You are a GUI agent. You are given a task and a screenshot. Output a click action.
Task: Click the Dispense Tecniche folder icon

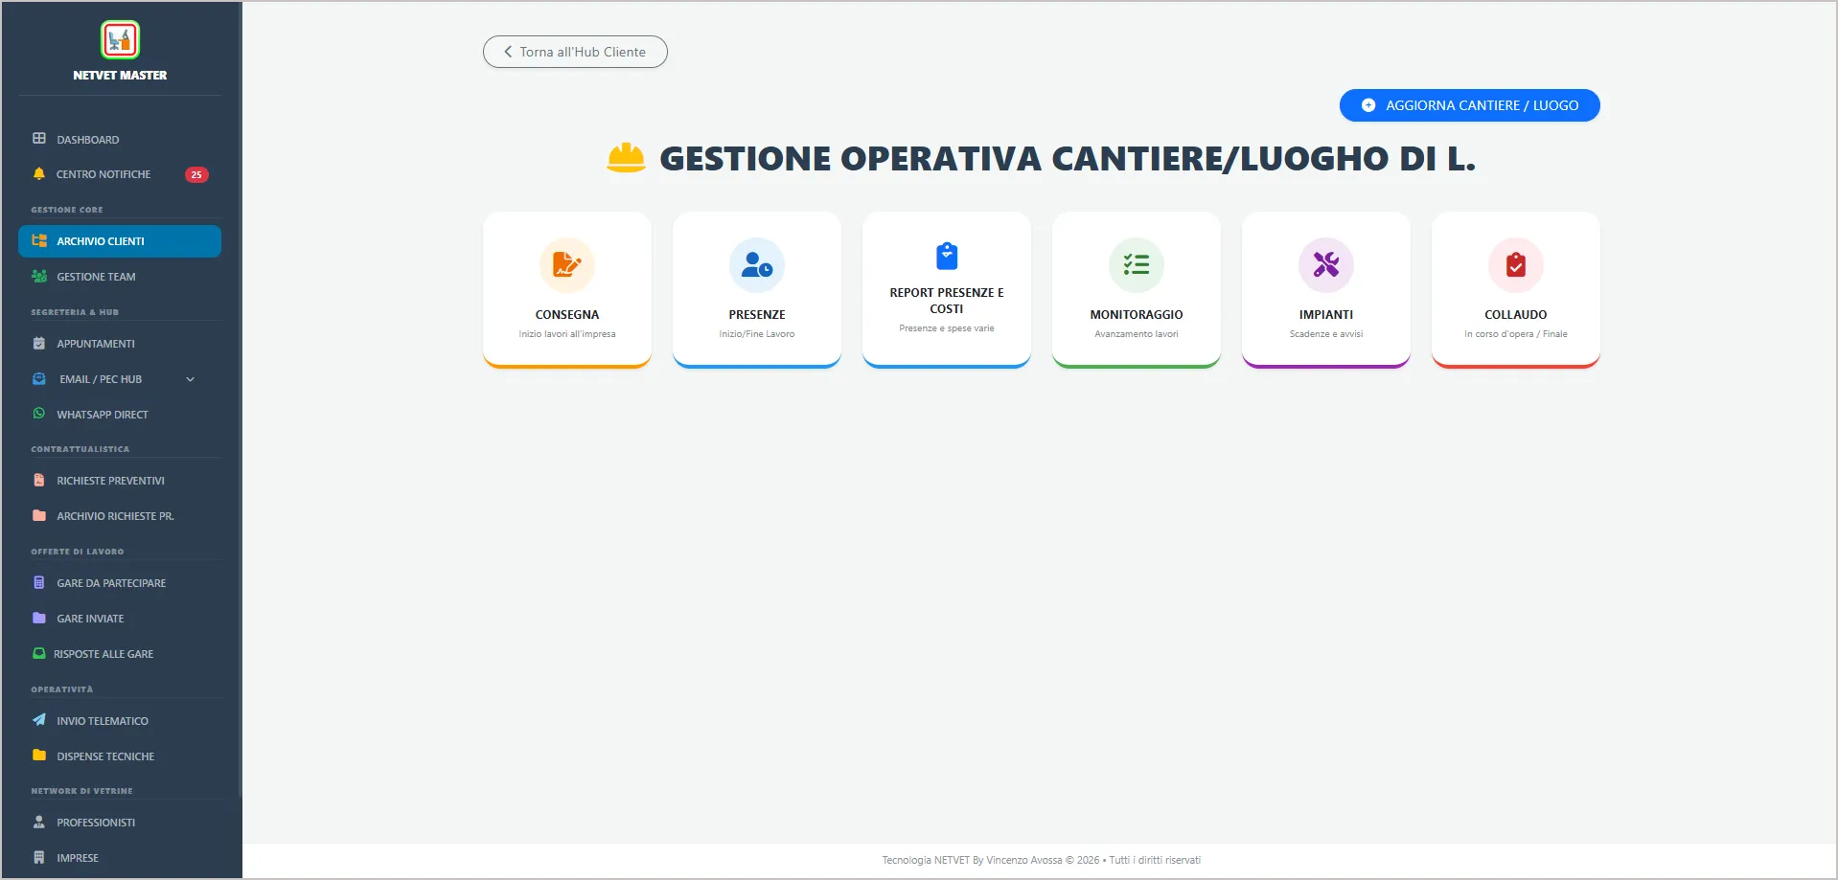(x=39, y=756)
